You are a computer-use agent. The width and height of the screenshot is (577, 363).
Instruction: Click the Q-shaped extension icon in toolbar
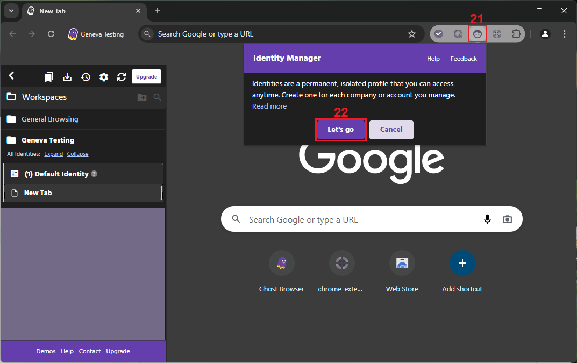click(458, 34)
